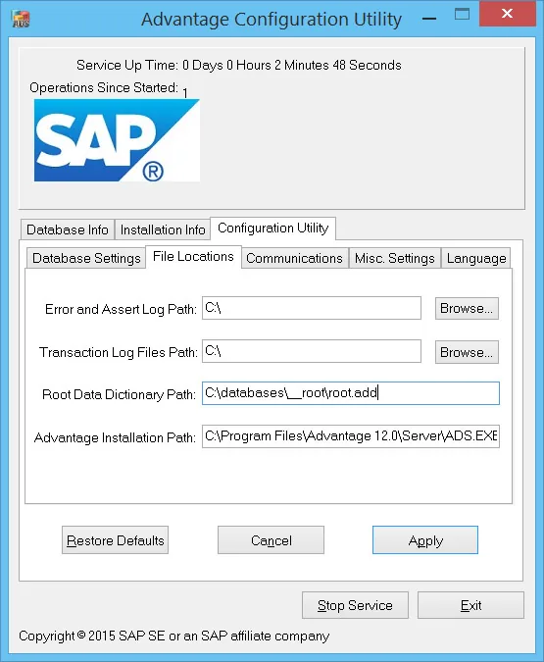The width and height of the screenshot is (544, 662).
Task: Maximize the Advantage Configuration Utility window
Action: [x=462, y=15]
